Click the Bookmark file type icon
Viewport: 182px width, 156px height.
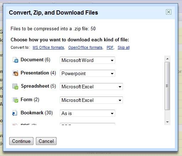click(x=15, y=113)
